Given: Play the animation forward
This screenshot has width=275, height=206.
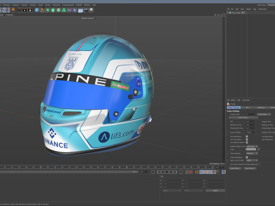Looking at the screenshot, I should (x=167, y=172).
